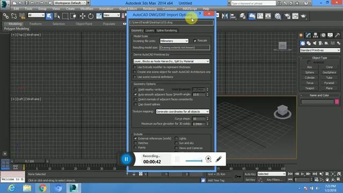Open the Standard Primitives category dropdown
This screenshot has height=193, width=343.
[320, 50]
